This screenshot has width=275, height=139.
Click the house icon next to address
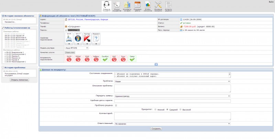66,20
